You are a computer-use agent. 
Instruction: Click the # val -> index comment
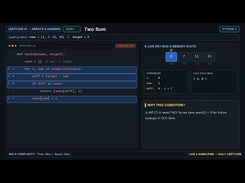(x=59, y=61)
